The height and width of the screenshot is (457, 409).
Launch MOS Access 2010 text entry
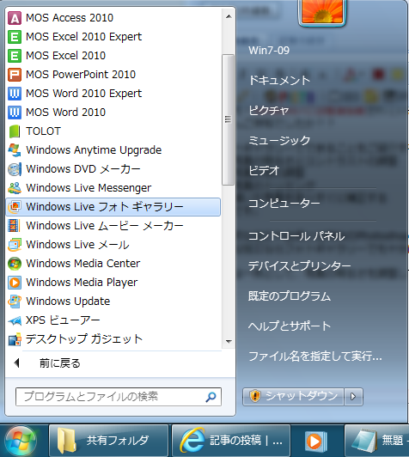tap(70, 18)
